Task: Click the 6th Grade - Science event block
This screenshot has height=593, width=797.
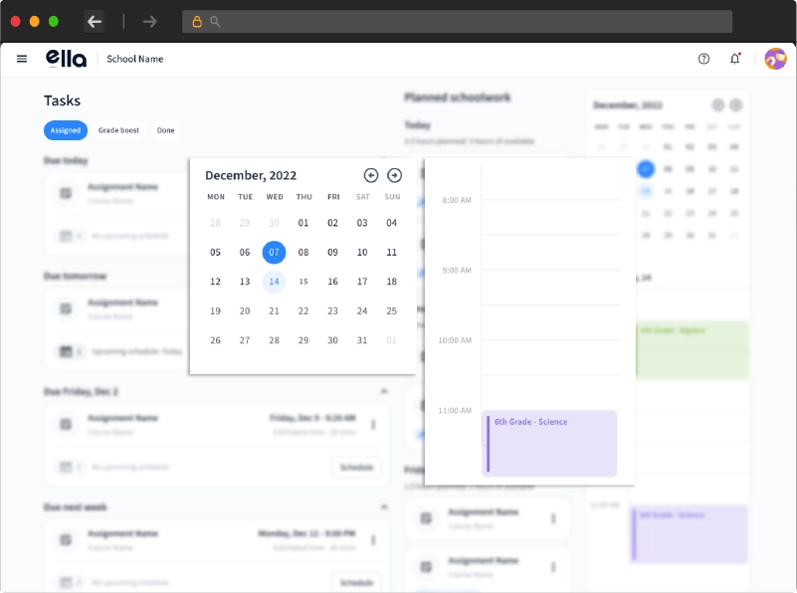Action: (x=550, y=443)
